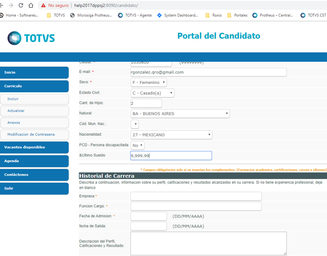Click Descripcion del Perfil textarea
Viewport: 327px width, 256px height.
(209, 244)
